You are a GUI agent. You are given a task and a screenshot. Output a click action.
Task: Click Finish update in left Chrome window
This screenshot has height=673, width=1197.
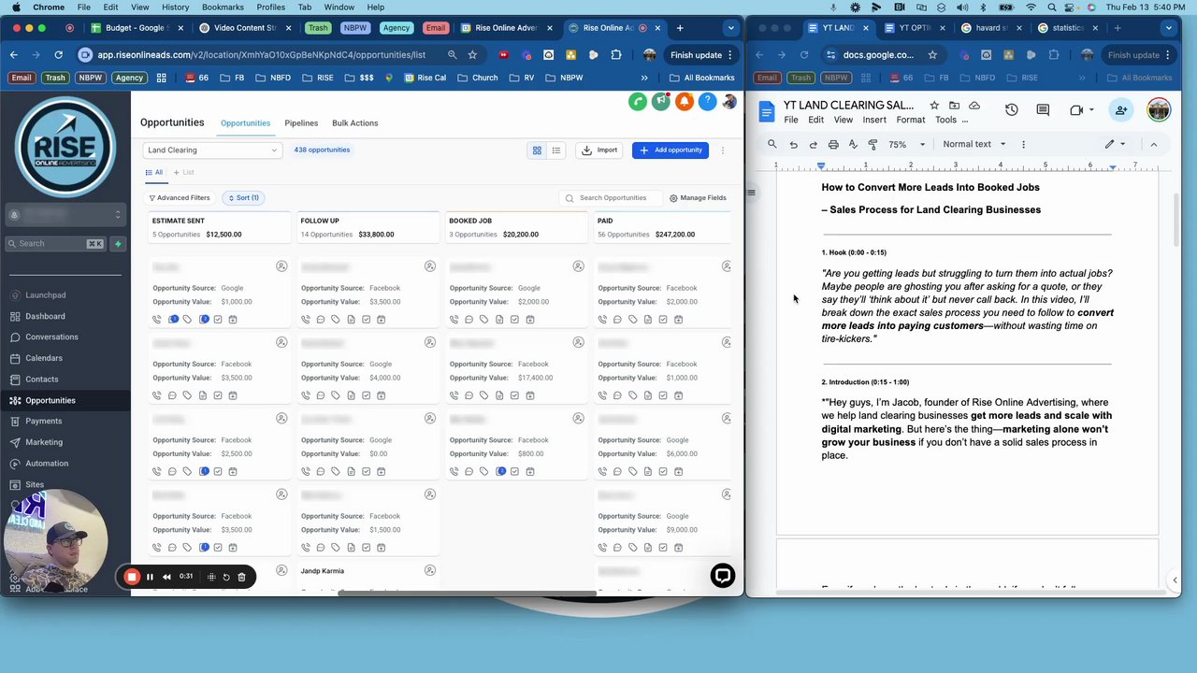click(696, 55)
